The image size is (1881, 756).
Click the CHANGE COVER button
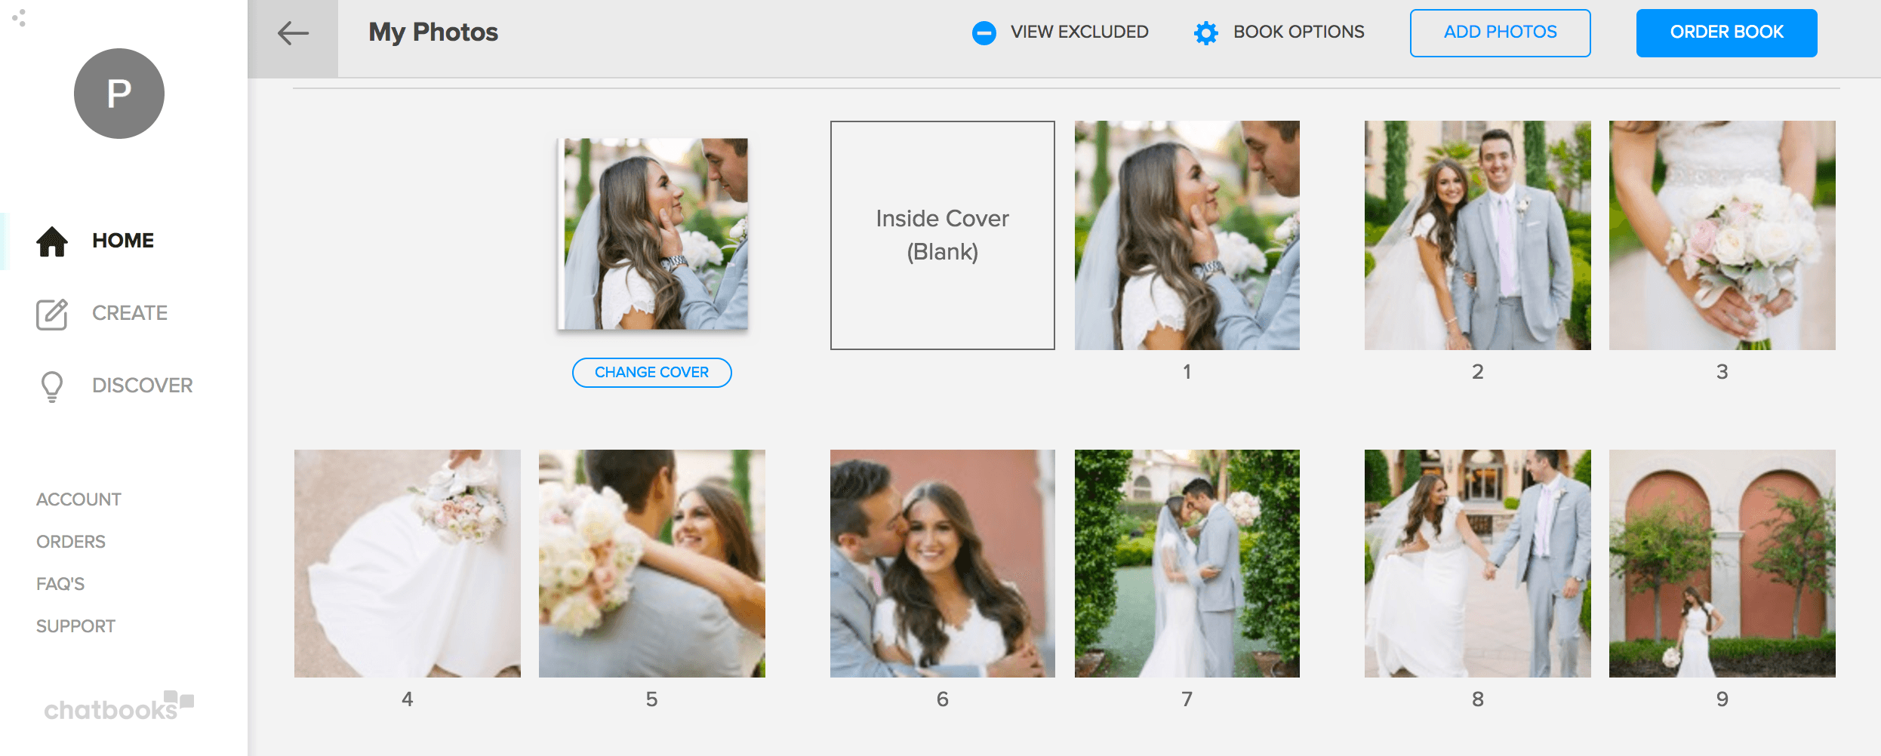coord(651,373)
